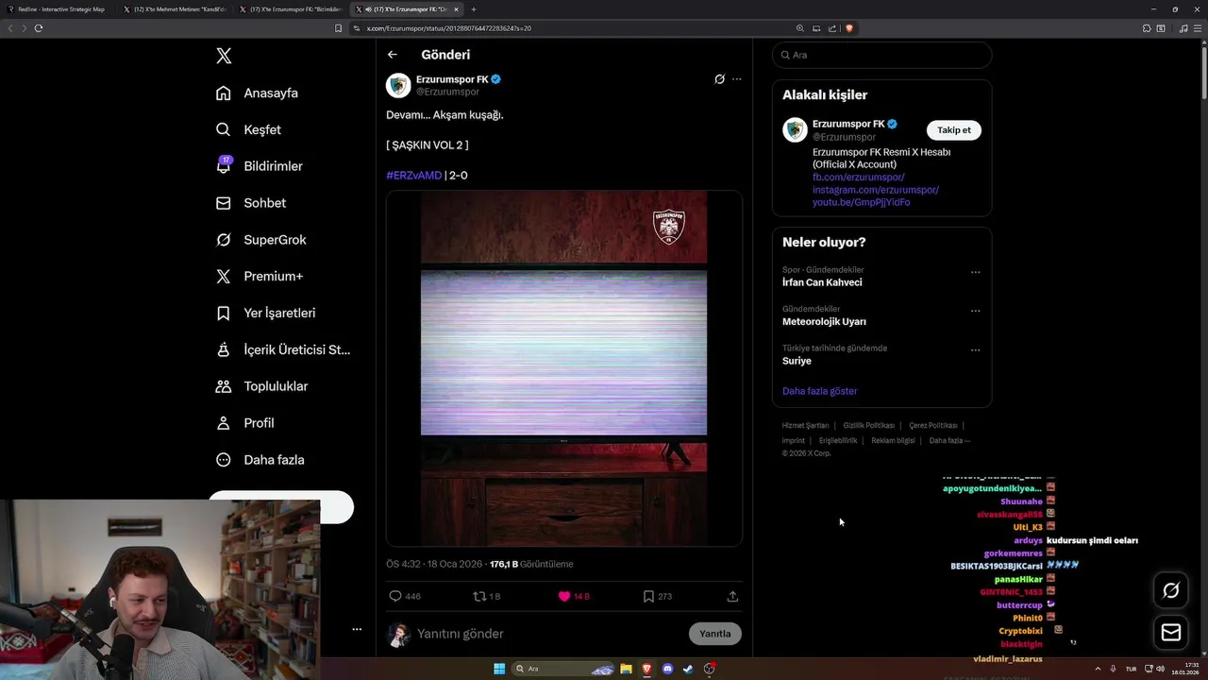The height and width of the screenshot is (680, 1208).
Task: Open Hizmet Şartları link
Action: 805,426
